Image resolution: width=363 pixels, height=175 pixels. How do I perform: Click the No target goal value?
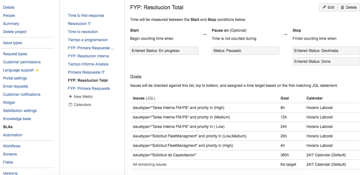click(288, 164)
